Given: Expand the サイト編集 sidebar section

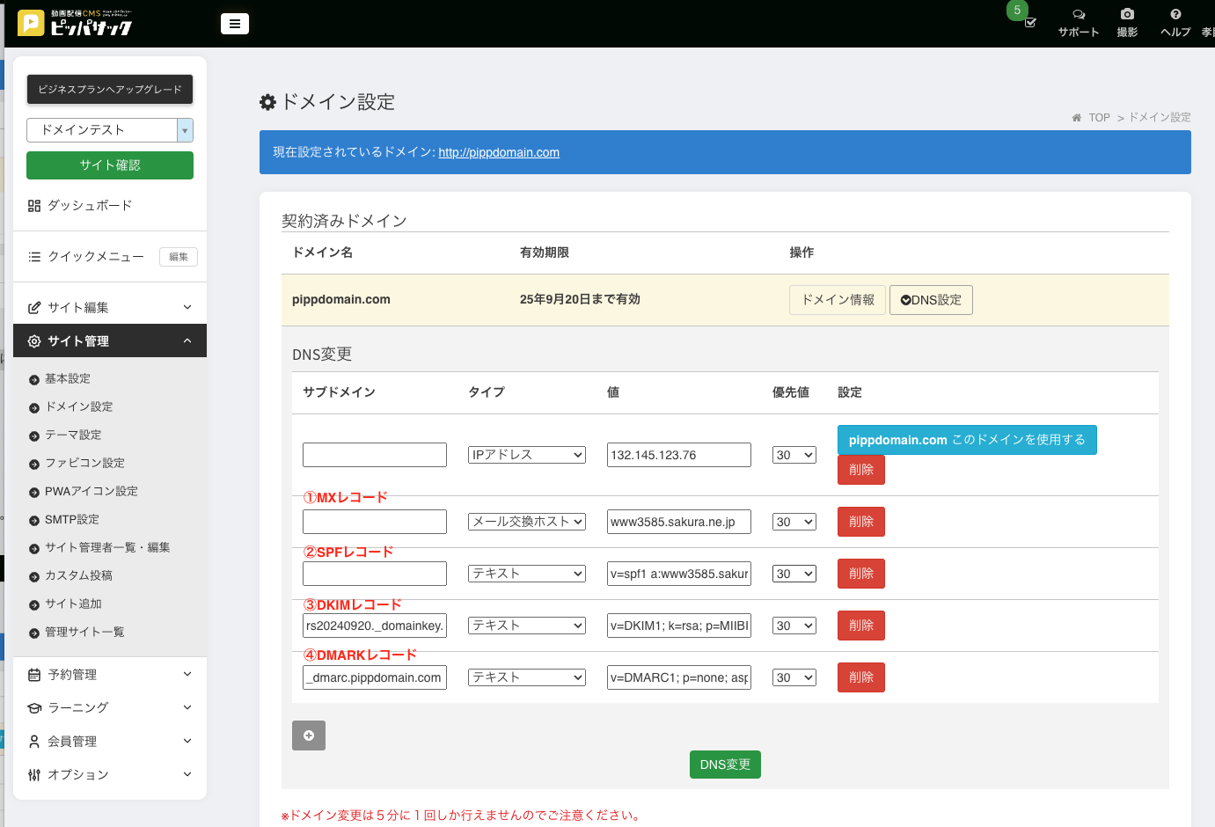Looking at the screenshot, I should coord(110,307).
